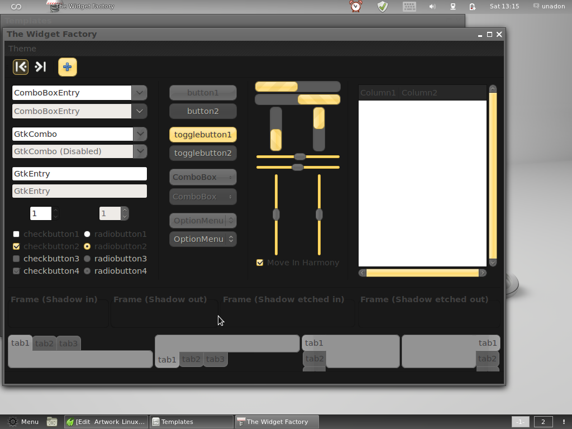Click the network connection tray icon
Screen dimensions: 572x429
pos(452,7)
